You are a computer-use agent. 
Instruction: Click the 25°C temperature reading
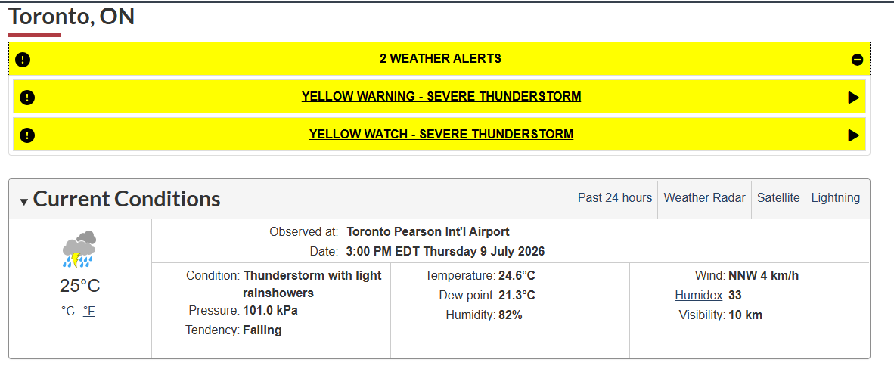(x=80, y=285)
